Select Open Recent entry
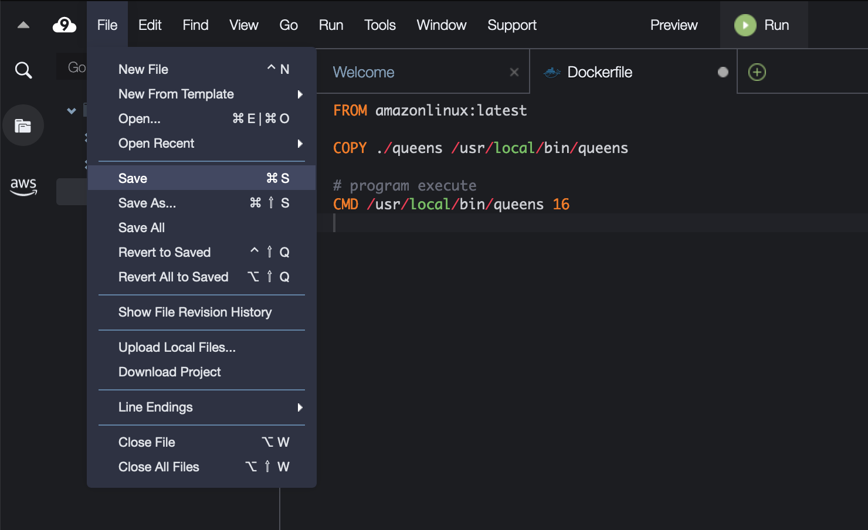This screenshot has width=868, height=530. point(202,144)
